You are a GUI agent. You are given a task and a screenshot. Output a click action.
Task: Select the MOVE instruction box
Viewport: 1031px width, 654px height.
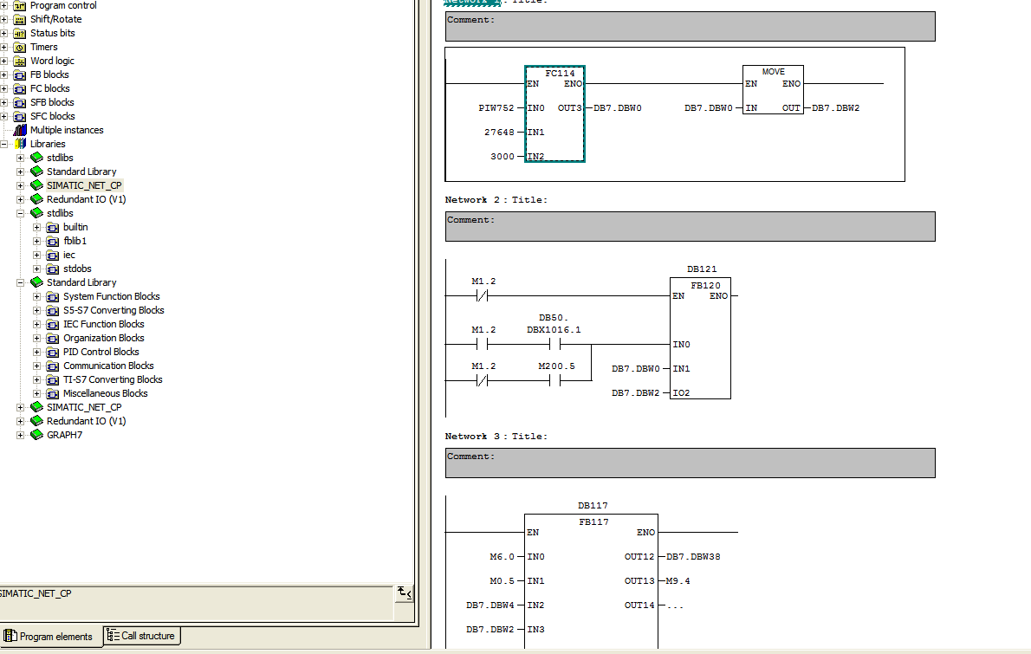point(773,89)
